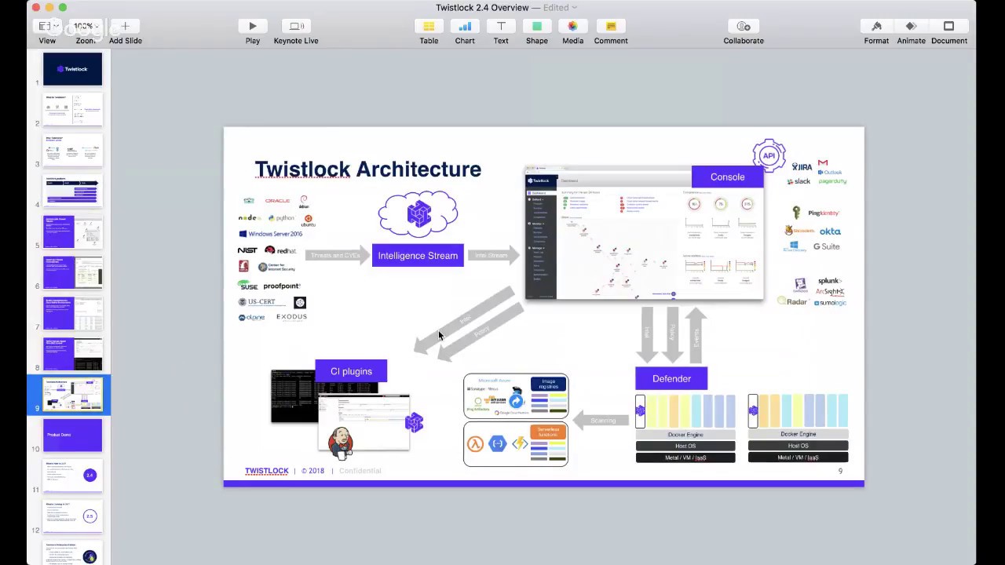Select the EXODUS logo

(291, 317)
